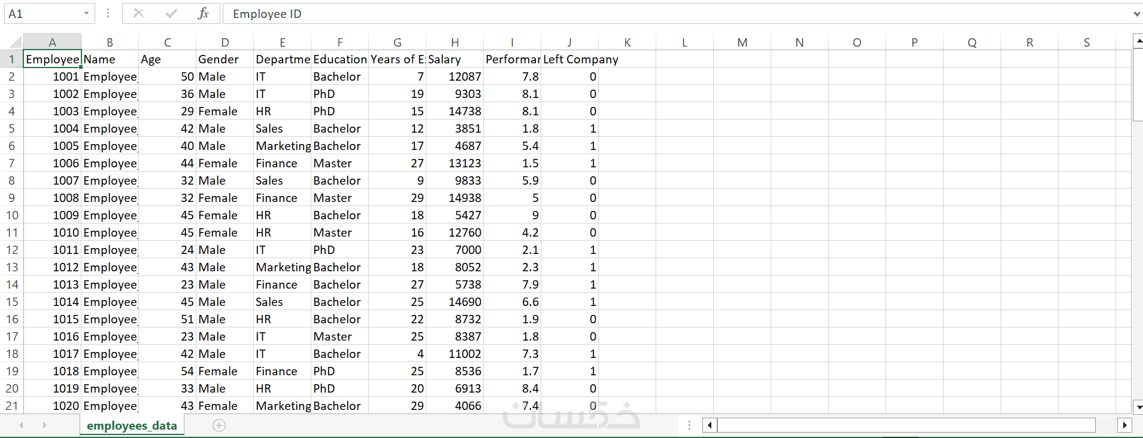Select the Employee ID header cell
The height and width of the screenshot is (438, 1143).
[x=52, y=59]
